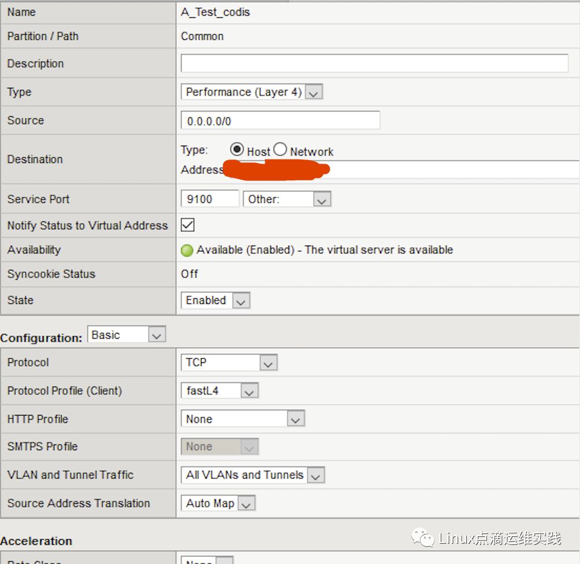
Task: Open the State dropdown set to Enabled
Action: 215,300
